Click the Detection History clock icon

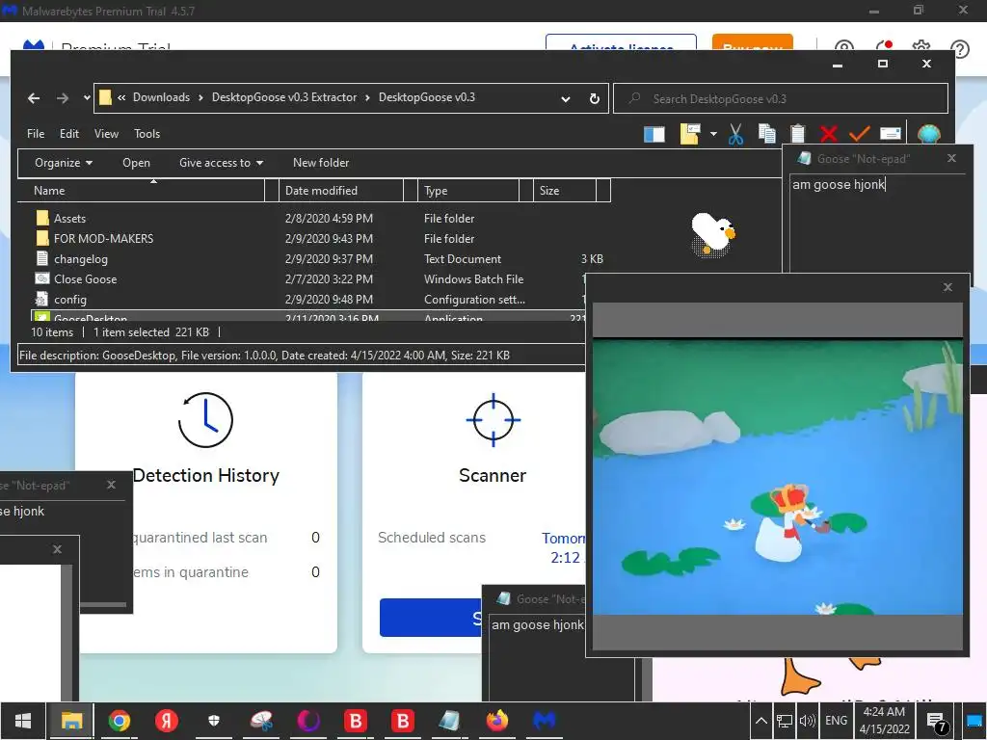pyautogui.click(x=206, y=420)
